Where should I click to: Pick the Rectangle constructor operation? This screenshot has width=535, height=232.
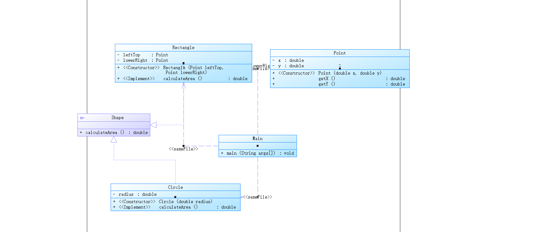(x=170, y=70)
